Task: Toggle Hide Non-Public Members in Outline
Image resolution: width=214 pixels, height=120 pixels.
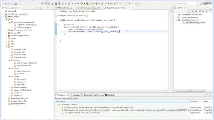Action: 203,12
